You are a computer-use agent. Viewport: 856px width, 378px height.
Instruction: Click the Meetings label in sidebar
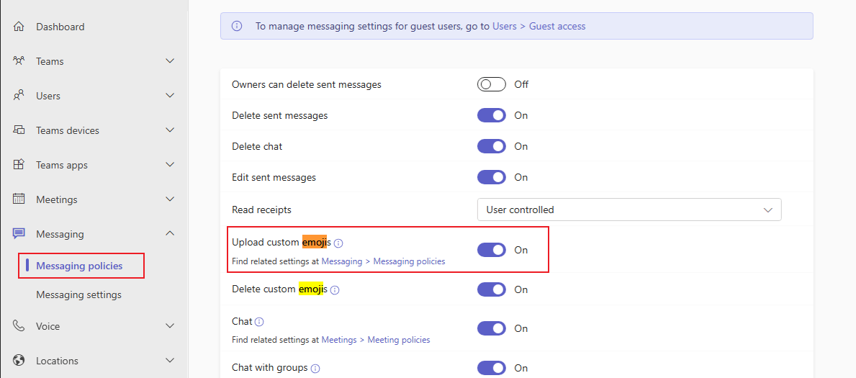coord(57,200)
